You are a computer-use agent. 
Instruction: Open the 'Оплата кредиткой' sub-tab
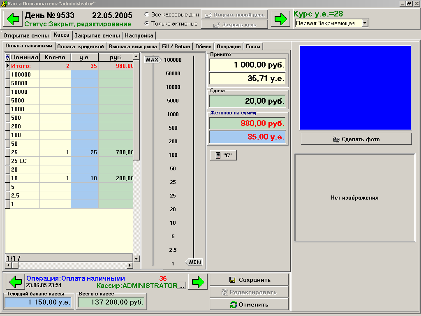[x=81, y=46]
